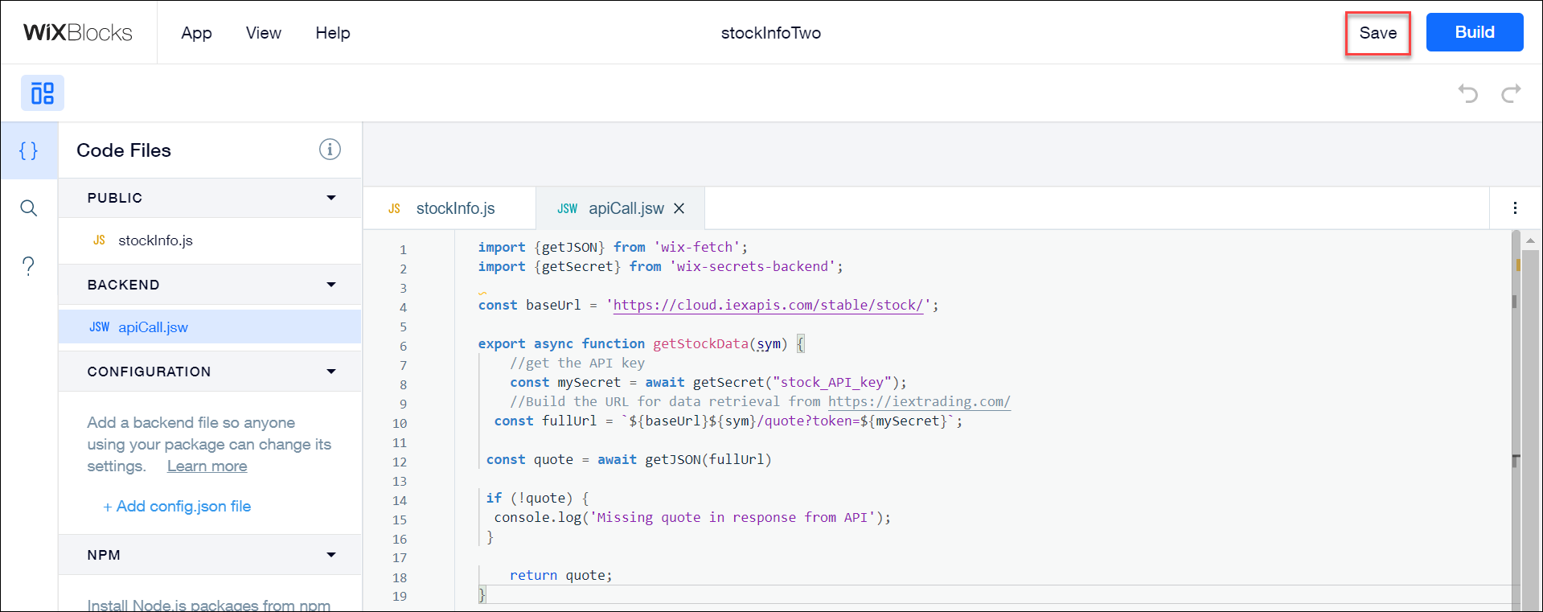1543x612 pixels.
Task: Undo the last action
Action: pyautogui.click(x=1468, y=93)
